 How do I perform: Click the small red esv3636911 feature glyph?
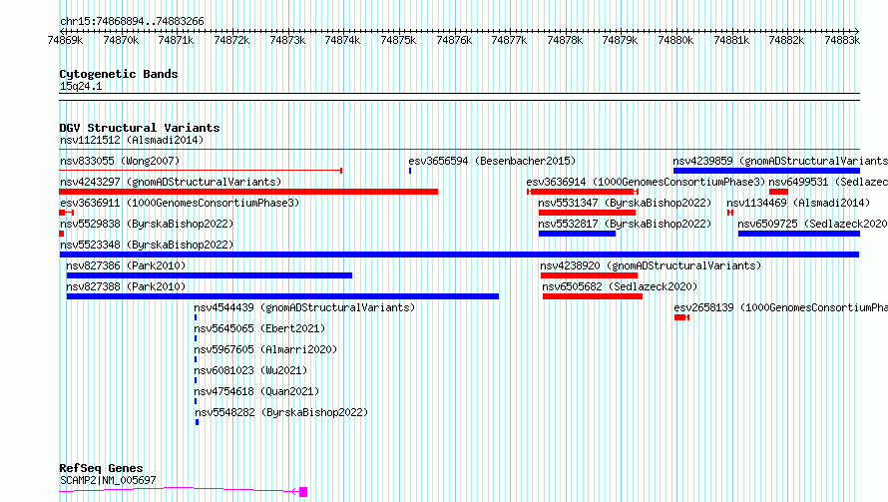67,213
